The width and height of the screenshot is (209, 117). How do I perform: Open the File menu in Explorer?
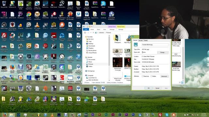86,29
